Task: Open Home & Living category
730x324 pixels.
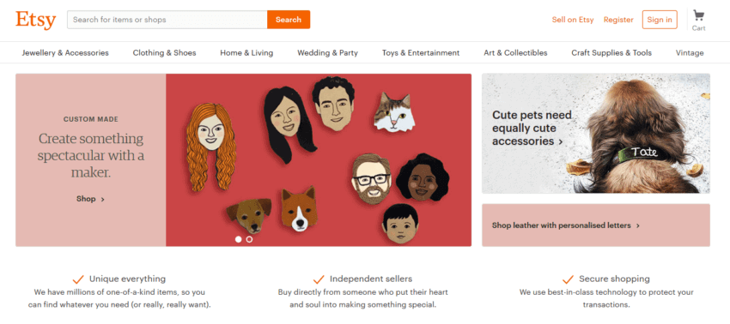Action: click(x=246, y=53)
